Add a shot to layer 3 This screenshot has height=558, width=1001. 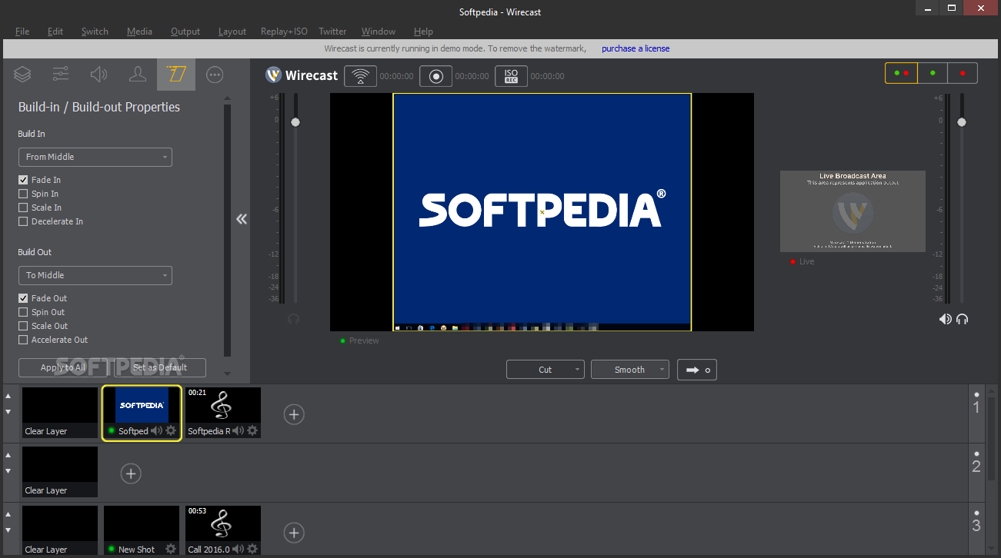[294, 532]
